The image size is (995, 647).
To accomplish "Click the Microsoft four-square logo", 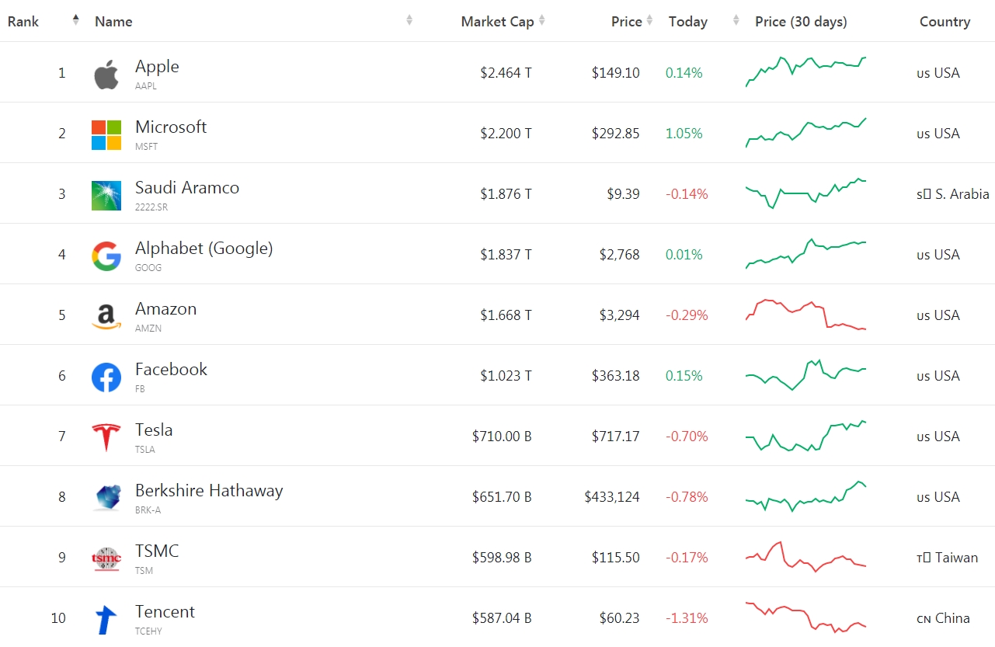I will pos(106,135).
